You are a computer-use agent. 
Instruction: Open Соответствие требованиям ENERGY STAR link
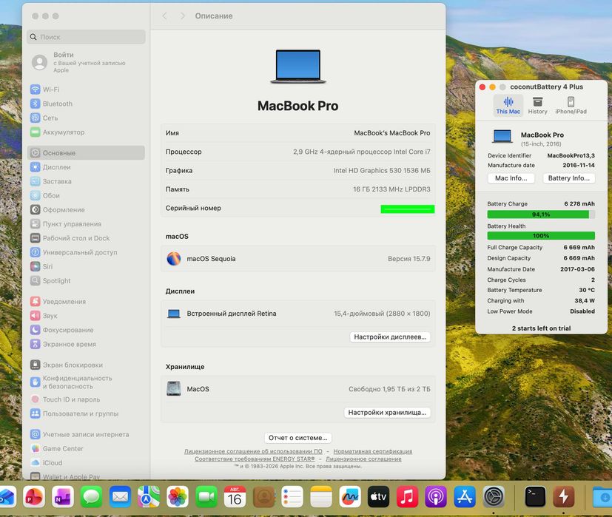(x=255, y=459)
